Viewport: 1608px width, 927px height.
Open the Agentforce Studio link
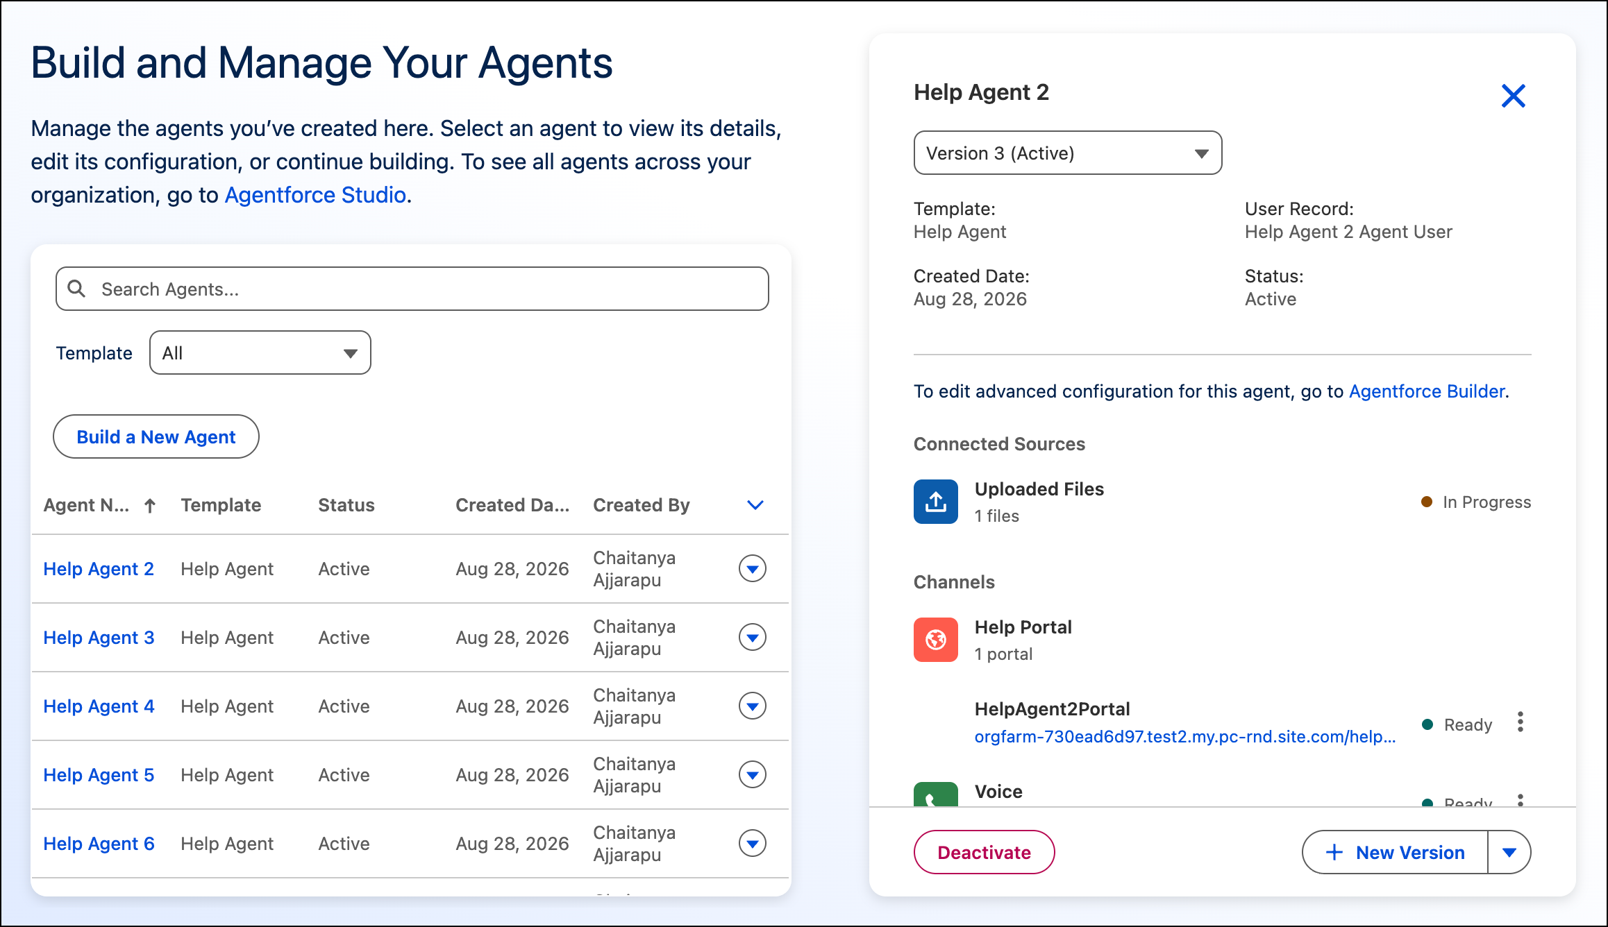[315, 195]
